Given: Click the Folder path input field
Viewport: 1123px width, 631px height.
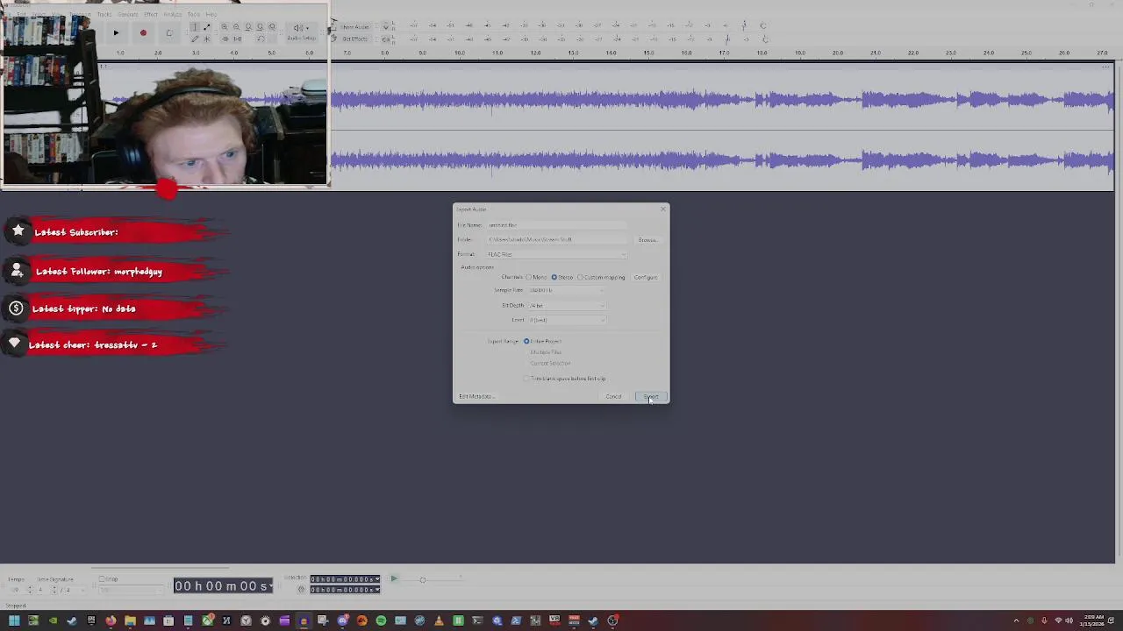Looking at the screenshot, I should click(x=557, y=239).
